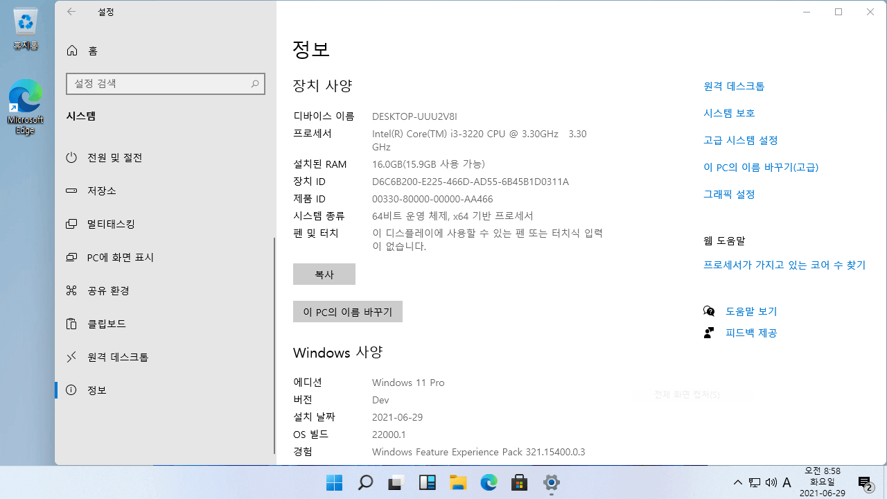Open File Explorer on the taskbar
Viewport: 887px width, 499px height.
click(x=458, y=482)
